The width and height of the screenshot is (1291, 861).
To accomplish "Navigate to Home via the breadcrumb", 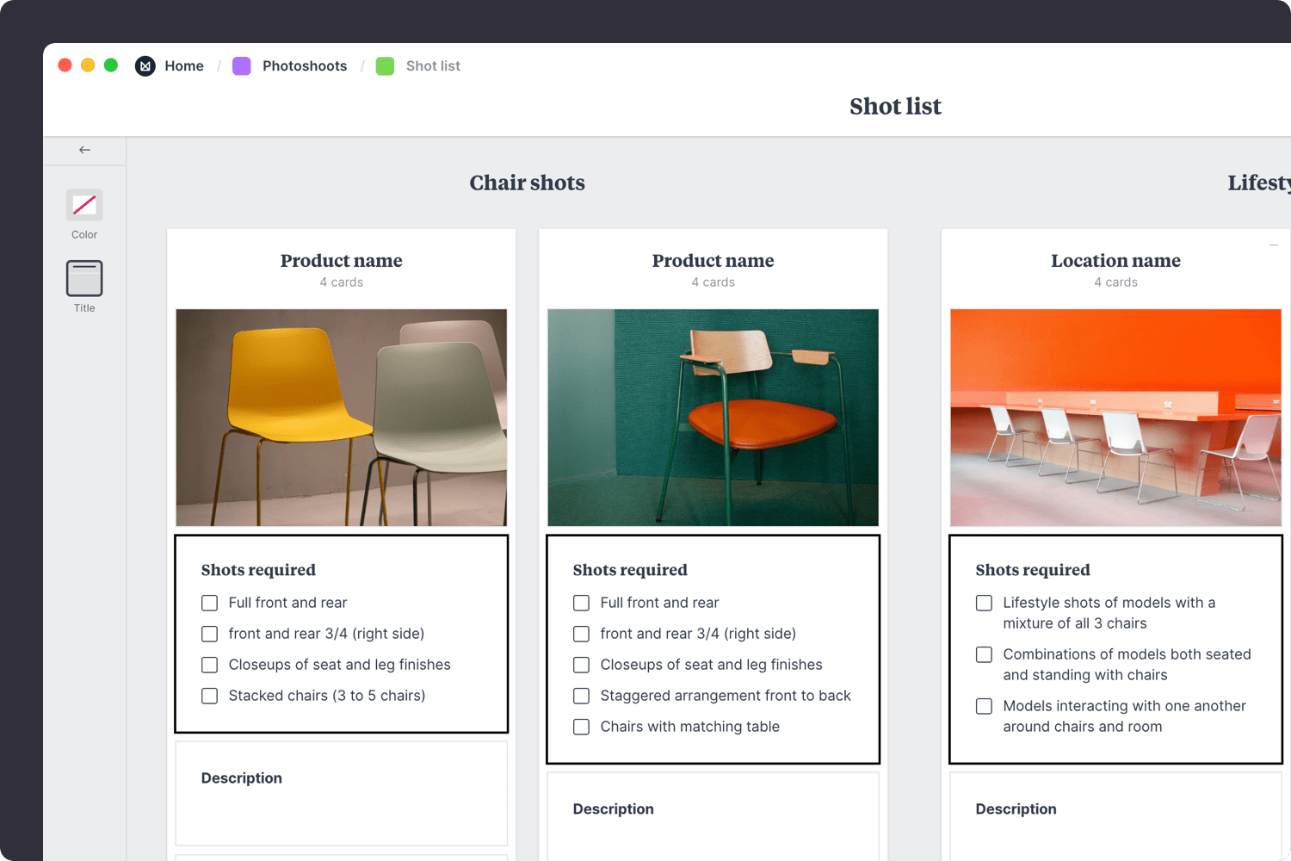I will [184, 65].
